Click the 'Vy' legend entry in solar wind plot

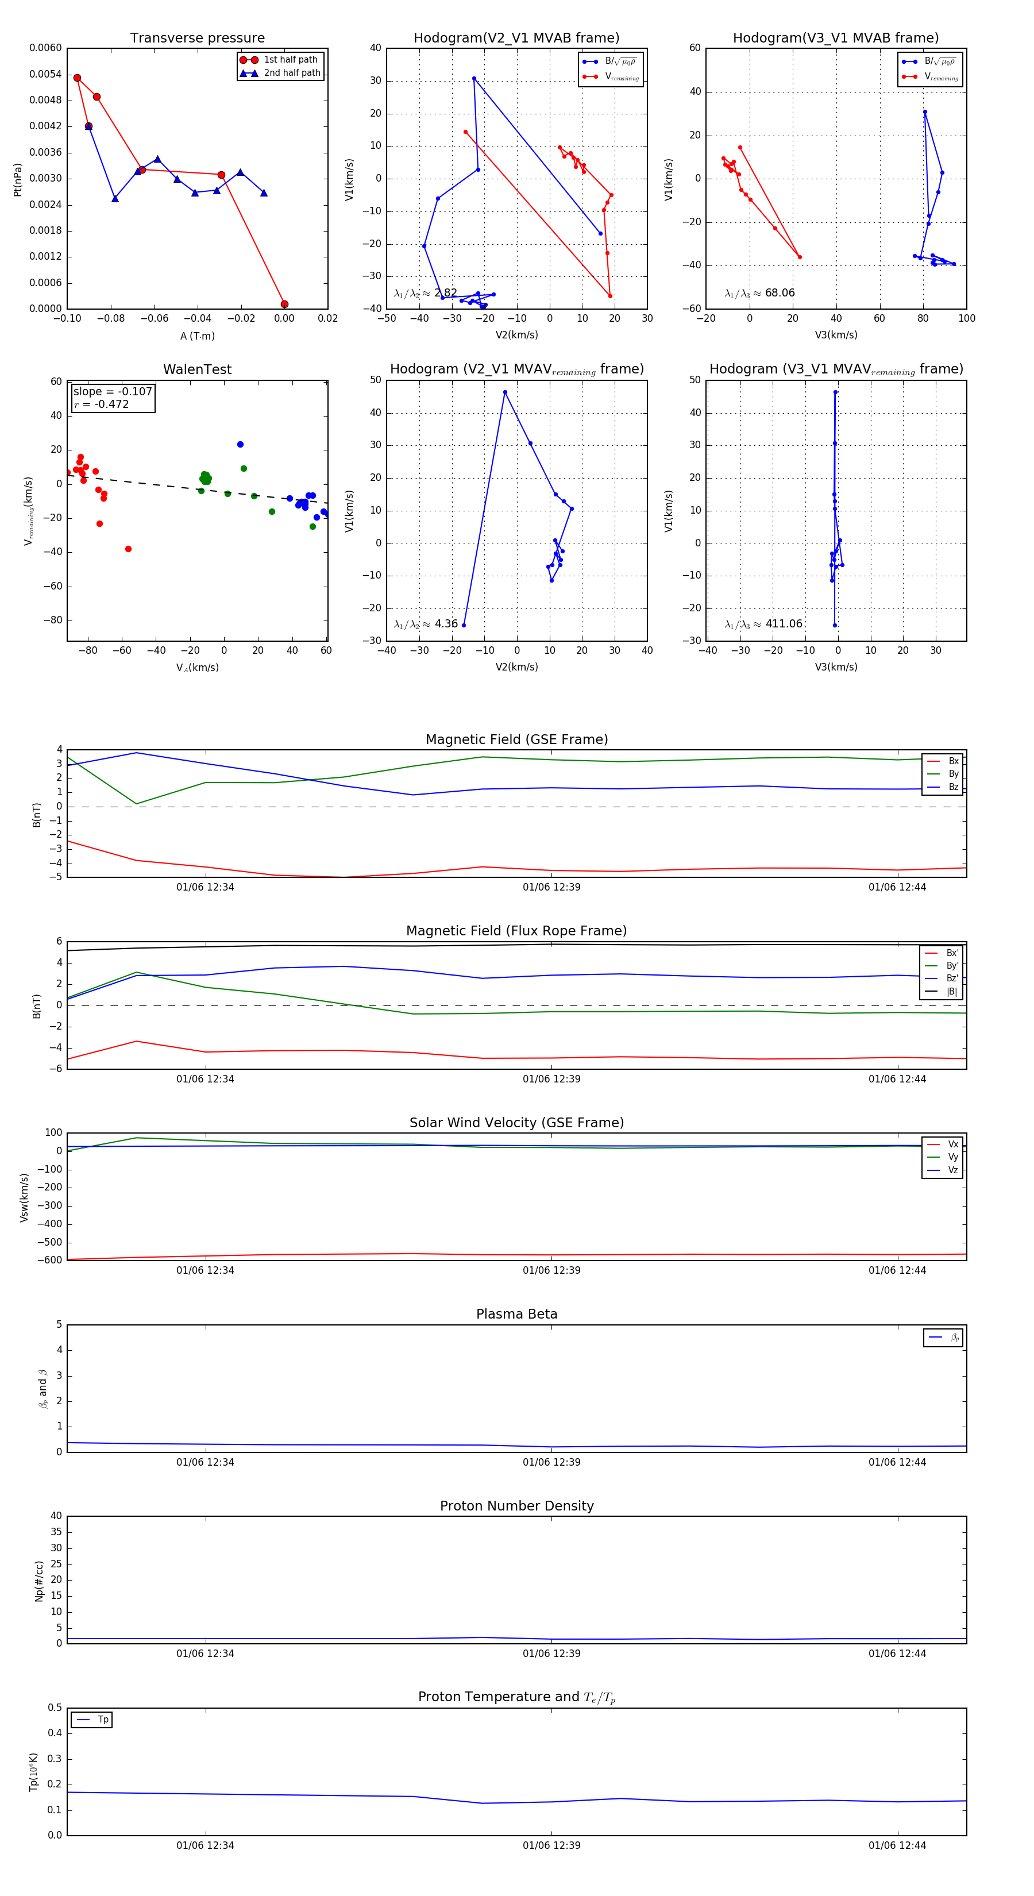tap(943, 1158)
